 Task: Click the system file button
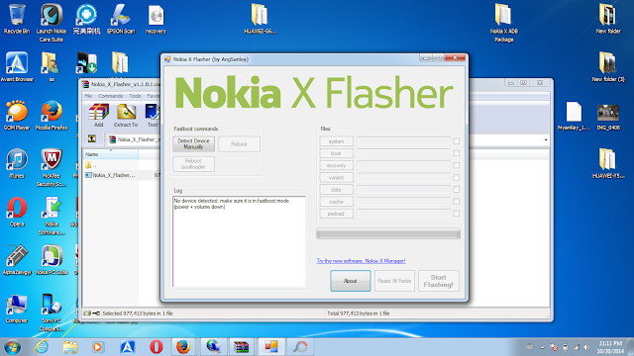point(337,141)
